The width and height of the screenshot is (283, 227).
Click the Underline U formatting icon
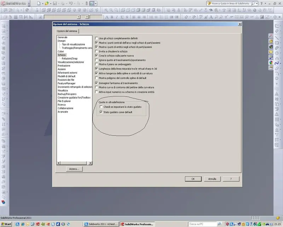coord(122,17)
